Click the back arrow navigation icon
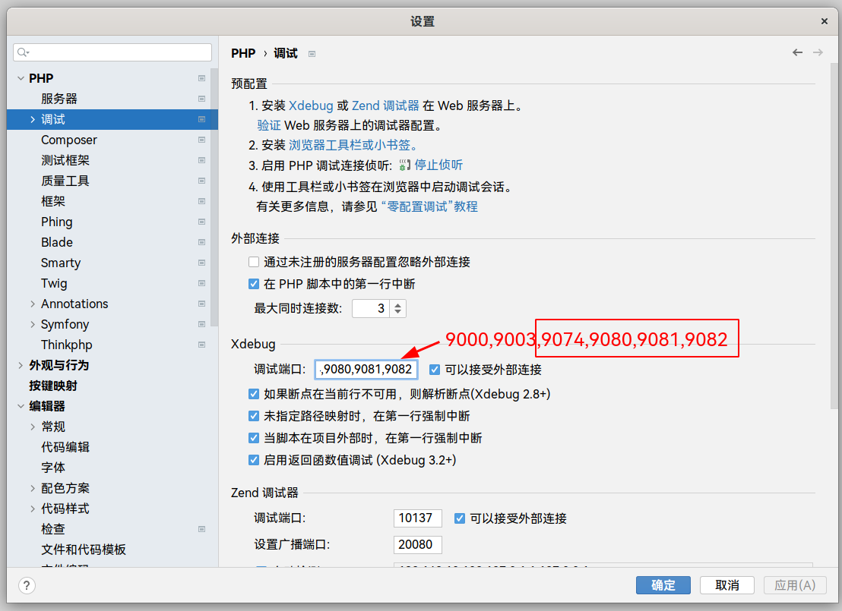The image size is (842, 611). [797, 52]
